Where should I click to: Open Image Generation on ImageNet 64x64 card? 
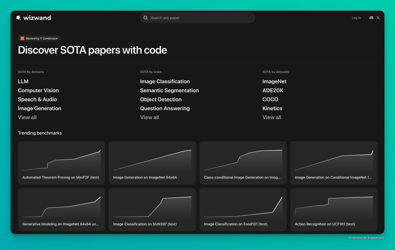(x=152, y=163)
